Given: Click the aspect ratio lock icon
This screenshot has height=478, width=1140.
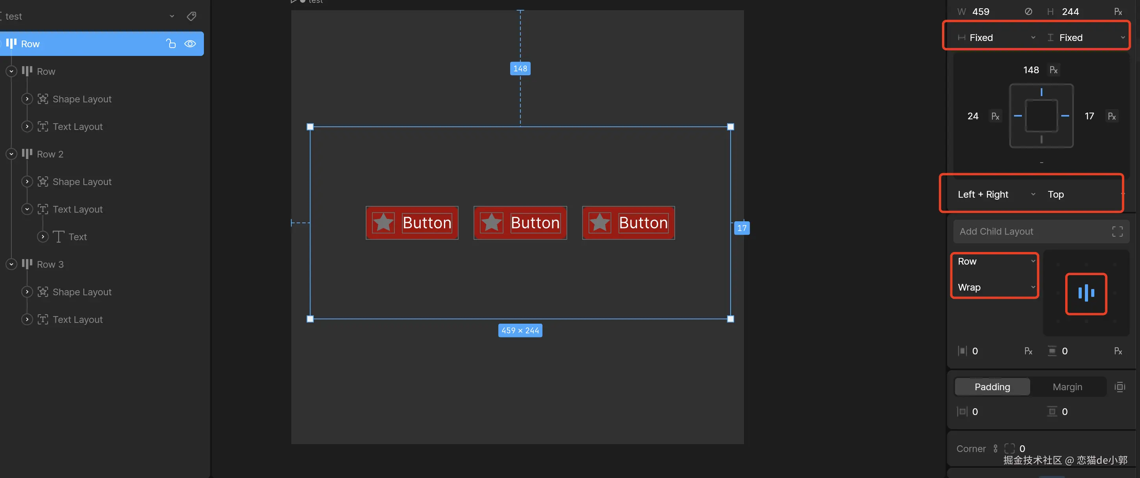Looking at the screenshot, I should (1028, 11).
